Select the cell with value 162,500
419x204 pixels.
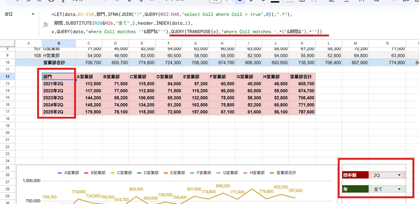[x=196, y=105]
